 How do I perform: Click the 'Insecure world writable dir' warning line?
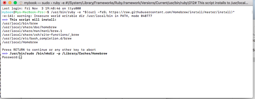click(x=77, y=16)
